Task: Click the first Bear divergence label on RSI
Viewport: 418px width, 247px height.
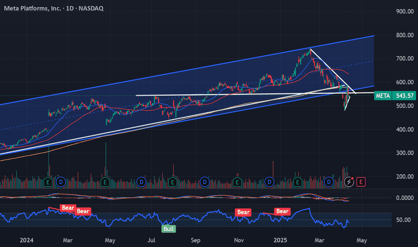Action: (68, 208)
